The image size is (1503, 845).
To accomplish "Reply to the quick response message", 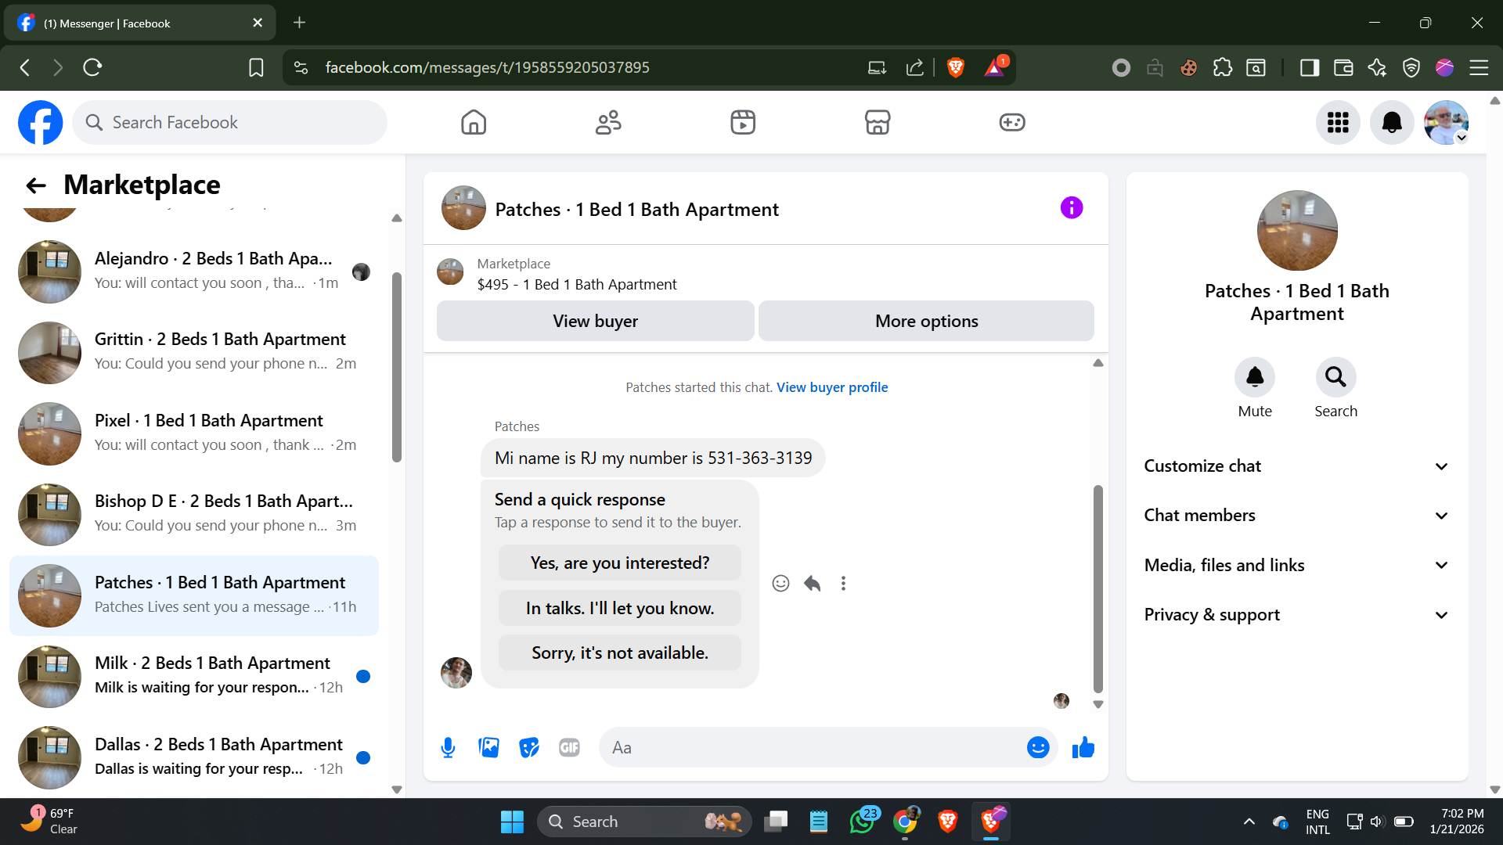I will tap(812, 584).
